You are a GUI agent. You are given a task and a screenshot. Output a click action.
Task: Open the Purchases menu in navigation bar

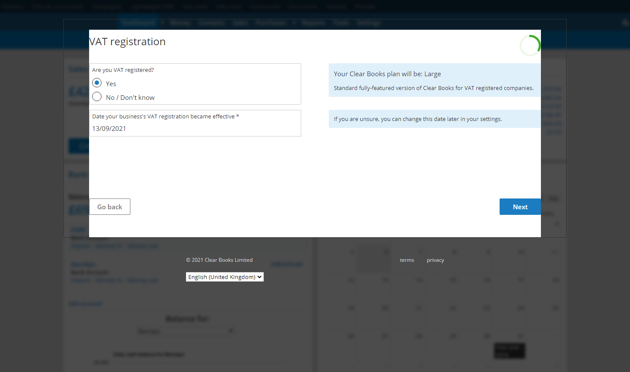(x=271, y=23)
